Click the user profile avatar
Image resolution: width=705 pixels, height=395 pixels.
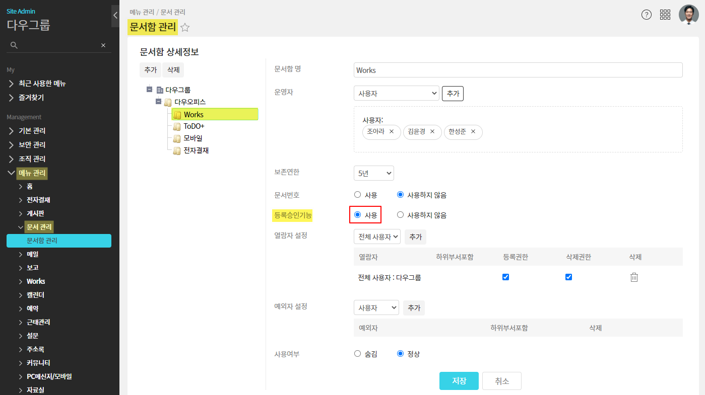688,15
